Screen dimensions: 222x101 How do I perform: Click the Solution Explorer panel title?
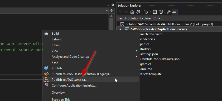tap(129, 6)
